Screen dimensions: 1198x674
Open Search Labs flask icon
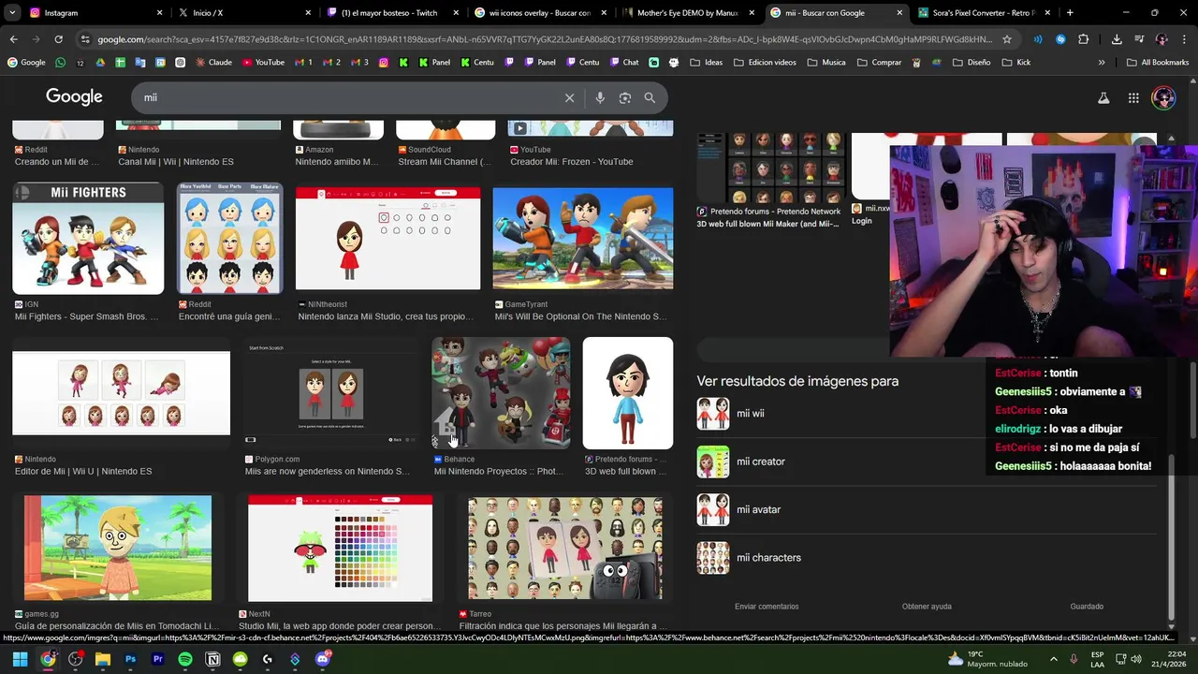1103,97
